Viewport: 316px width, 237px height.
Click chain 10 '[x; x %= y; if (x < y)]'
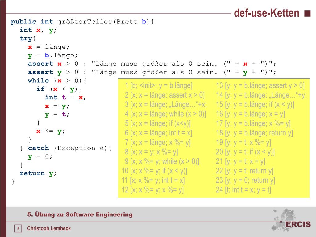pos(154,171)
